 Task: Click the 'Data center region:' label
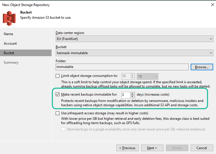click(x=70, y=33)
